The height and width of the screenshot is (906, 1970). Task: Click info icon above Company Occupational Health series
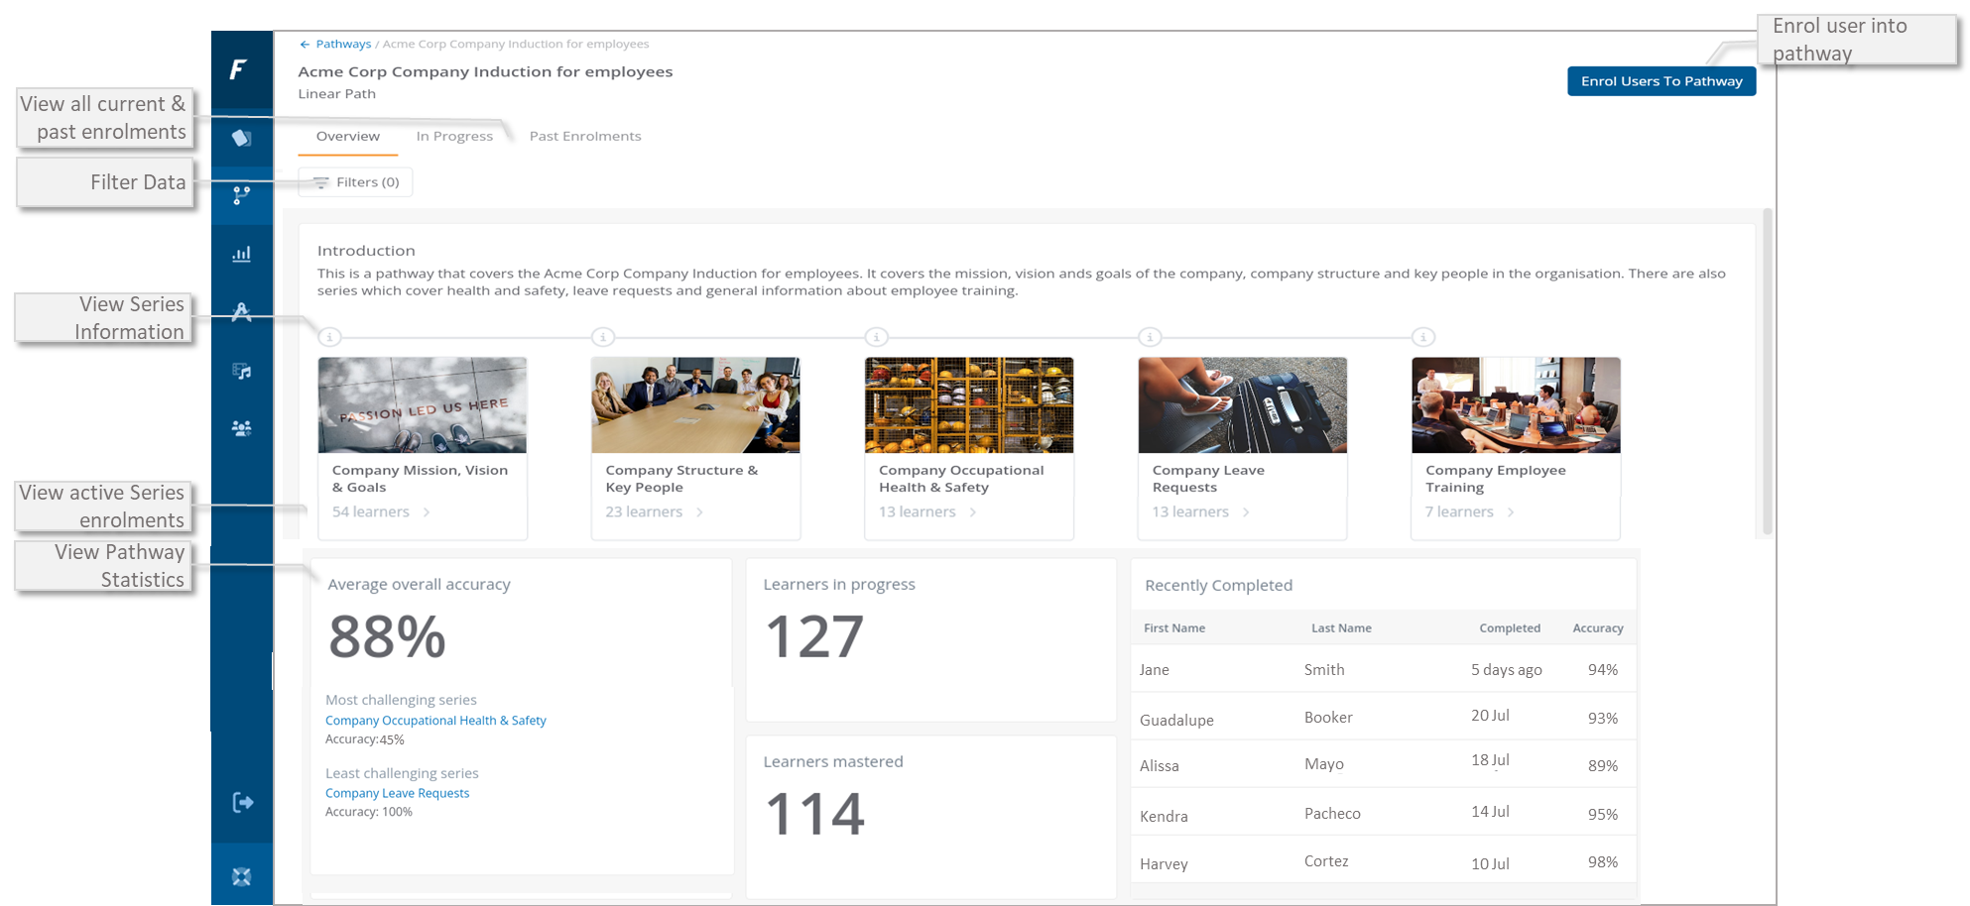click(x=876, y=337)
